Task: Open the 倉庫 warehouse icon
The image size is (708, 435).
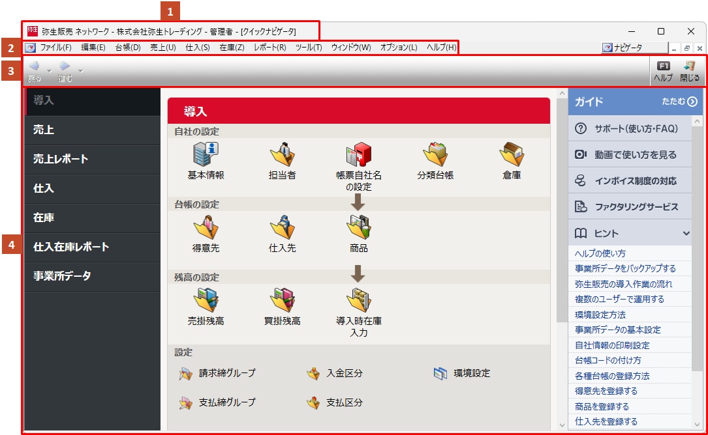Action: [x=512, y=155]
